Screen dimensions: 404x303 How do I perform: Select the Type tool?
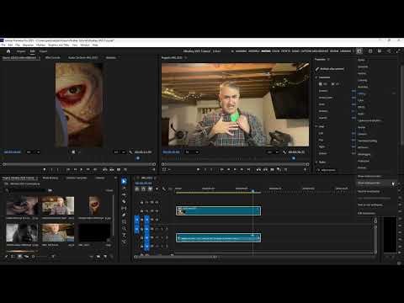(124, 235)
